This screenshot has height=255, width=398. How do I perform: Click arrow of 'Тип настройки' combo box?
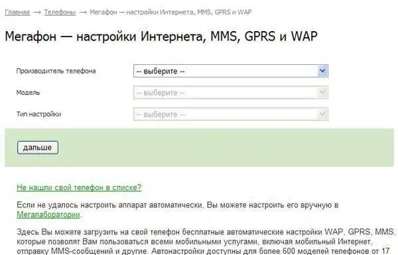pyautogui.click(x=322, y=115)
